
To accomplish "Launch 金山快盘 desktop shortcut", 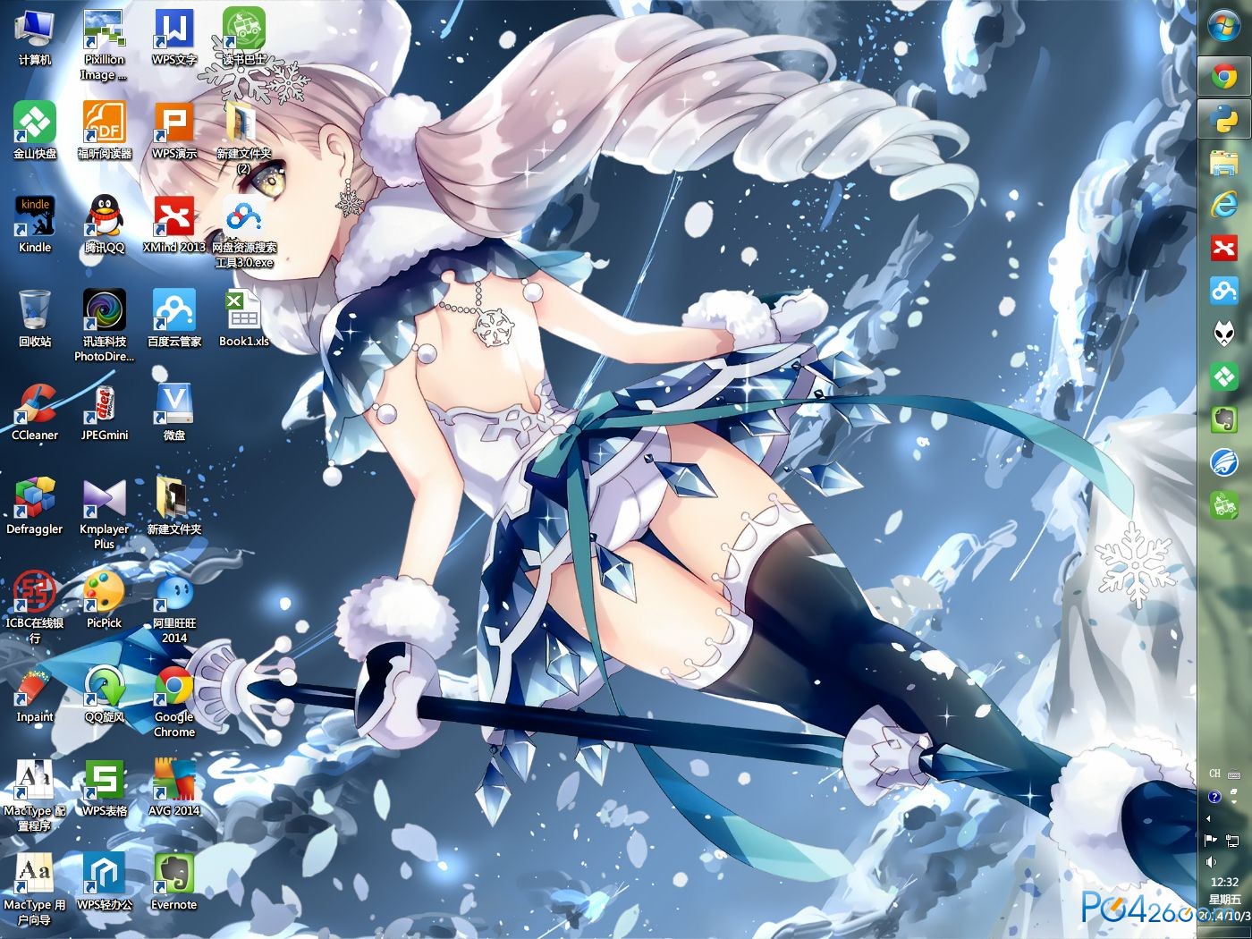I will [x=35, y=131].
